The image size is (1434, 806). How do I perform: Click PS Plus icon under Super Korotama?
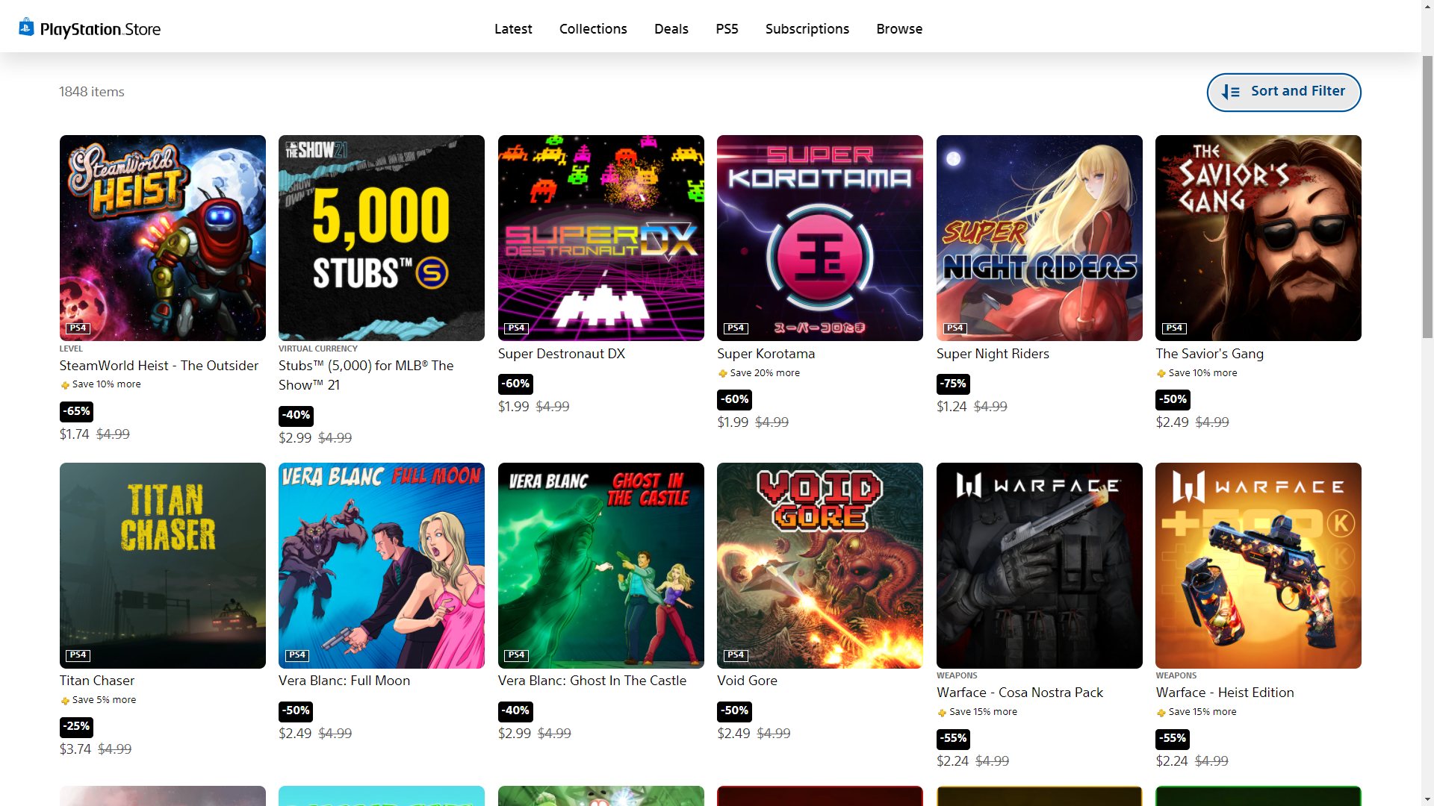[x=722, y=373]
